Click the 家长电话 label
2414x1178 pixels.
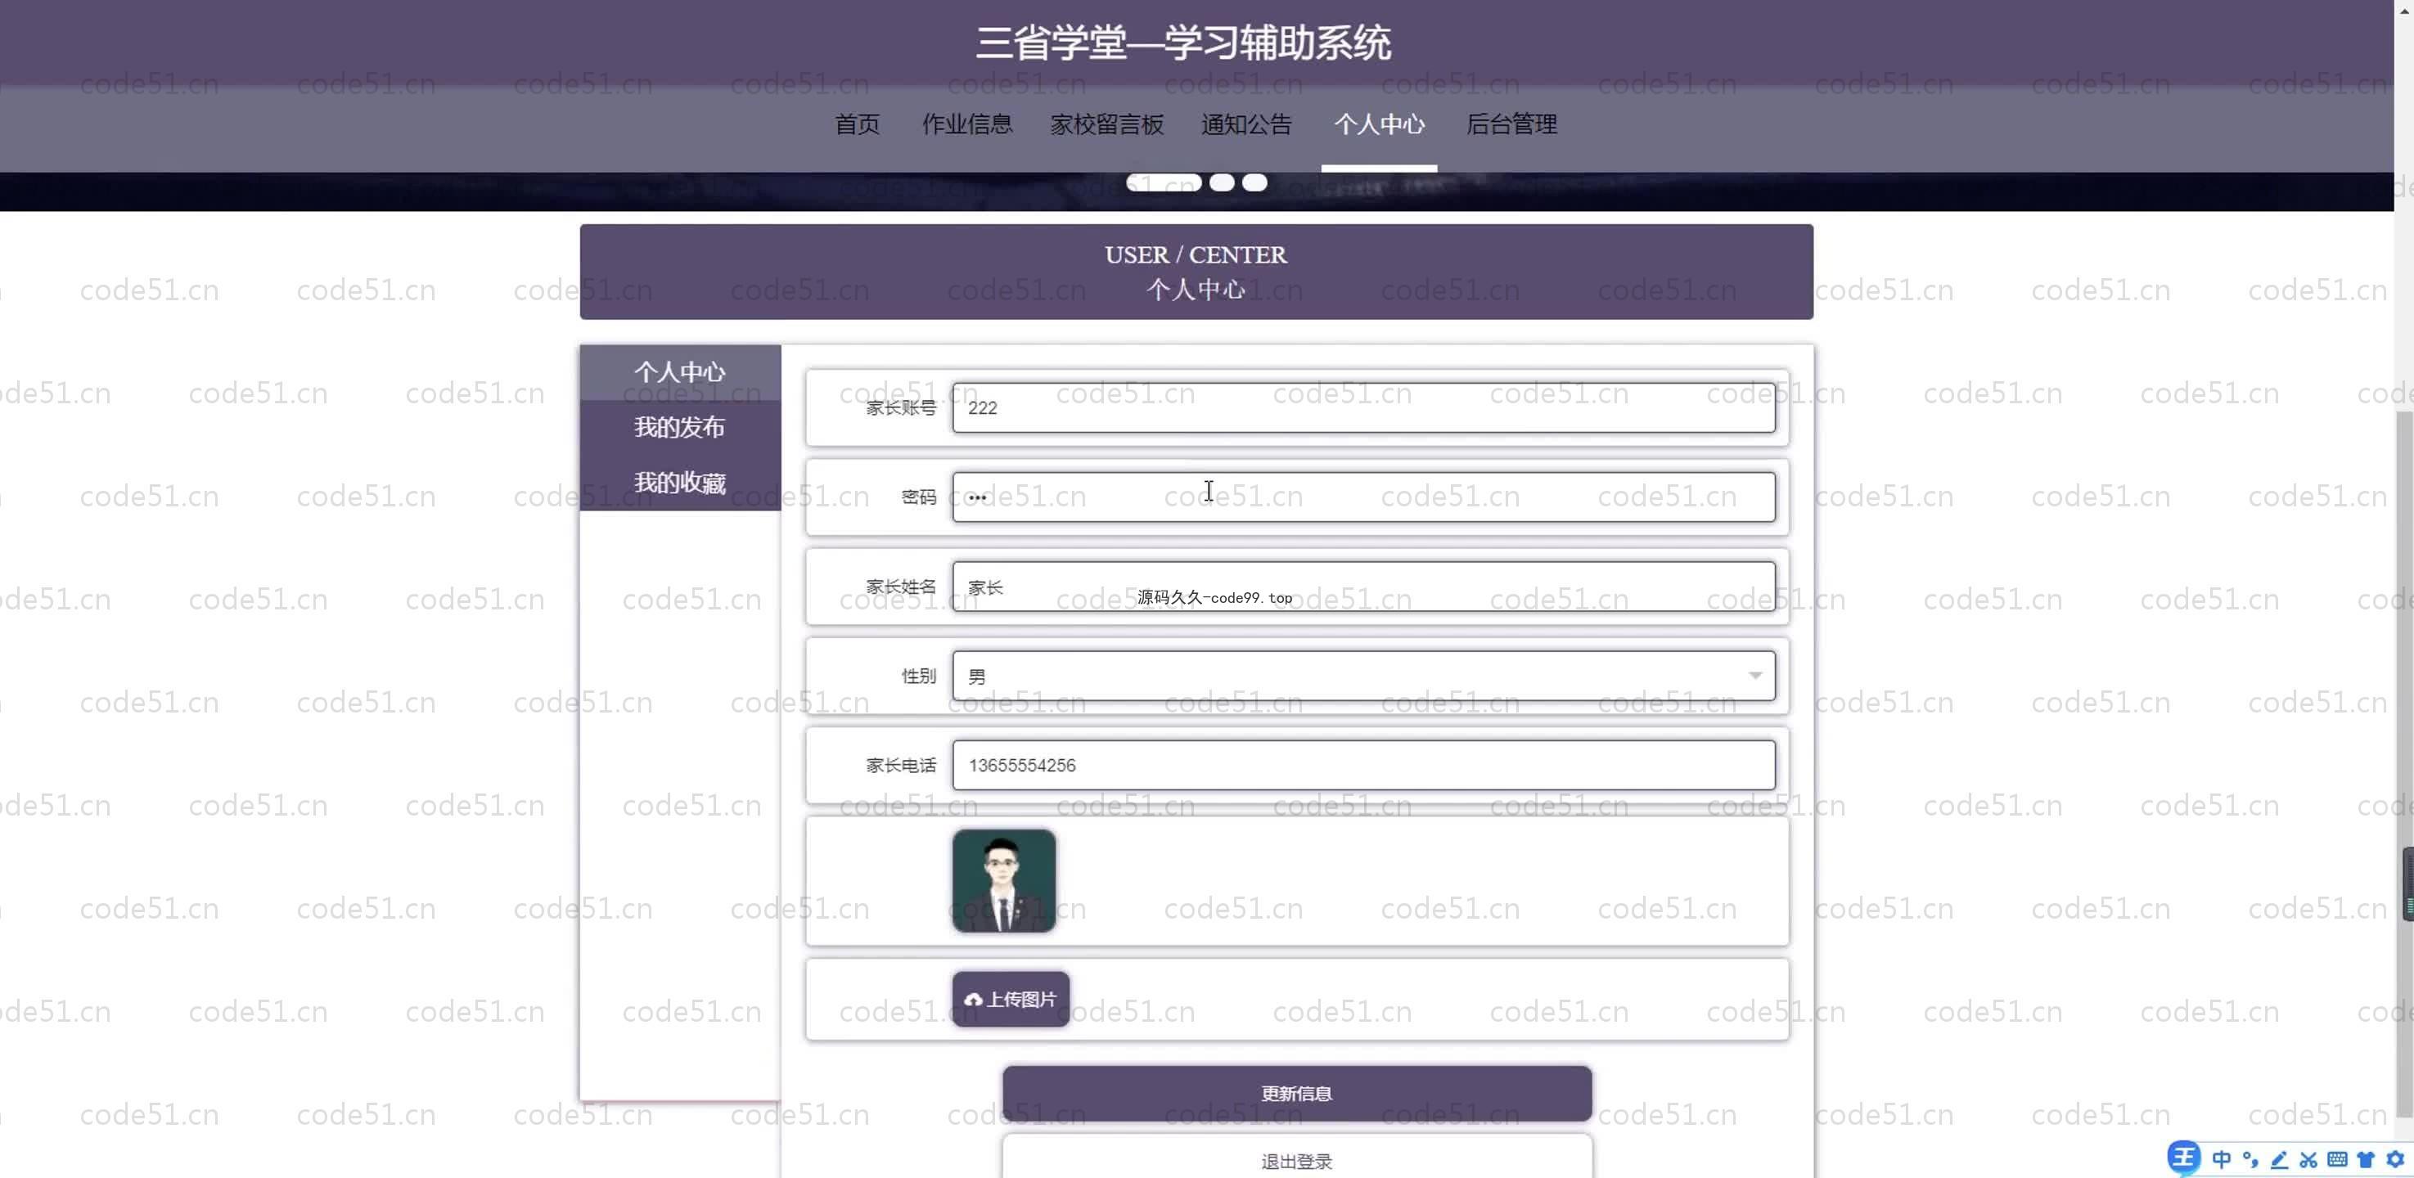[x=901, y=765]
